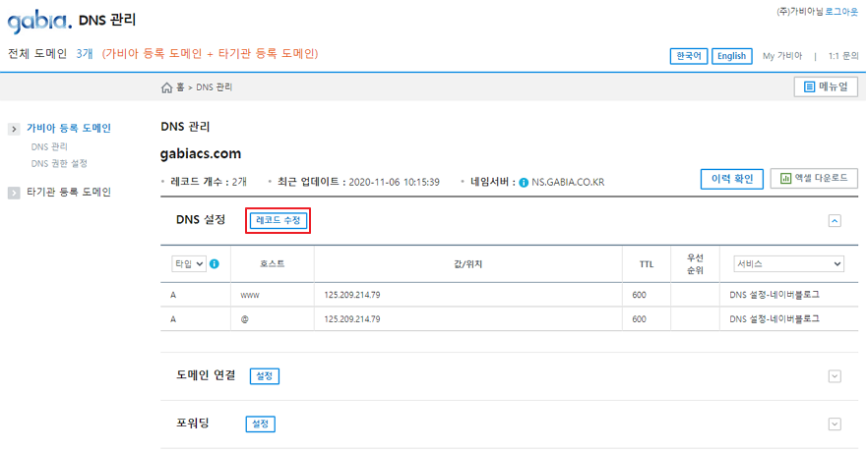Click DNS 관리 in the breadcrumb
866x452 pixels.
(215, 87)
